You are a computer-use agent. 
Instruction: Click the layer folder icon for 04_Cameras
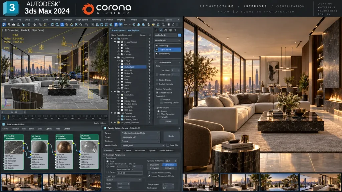point(119,113)
